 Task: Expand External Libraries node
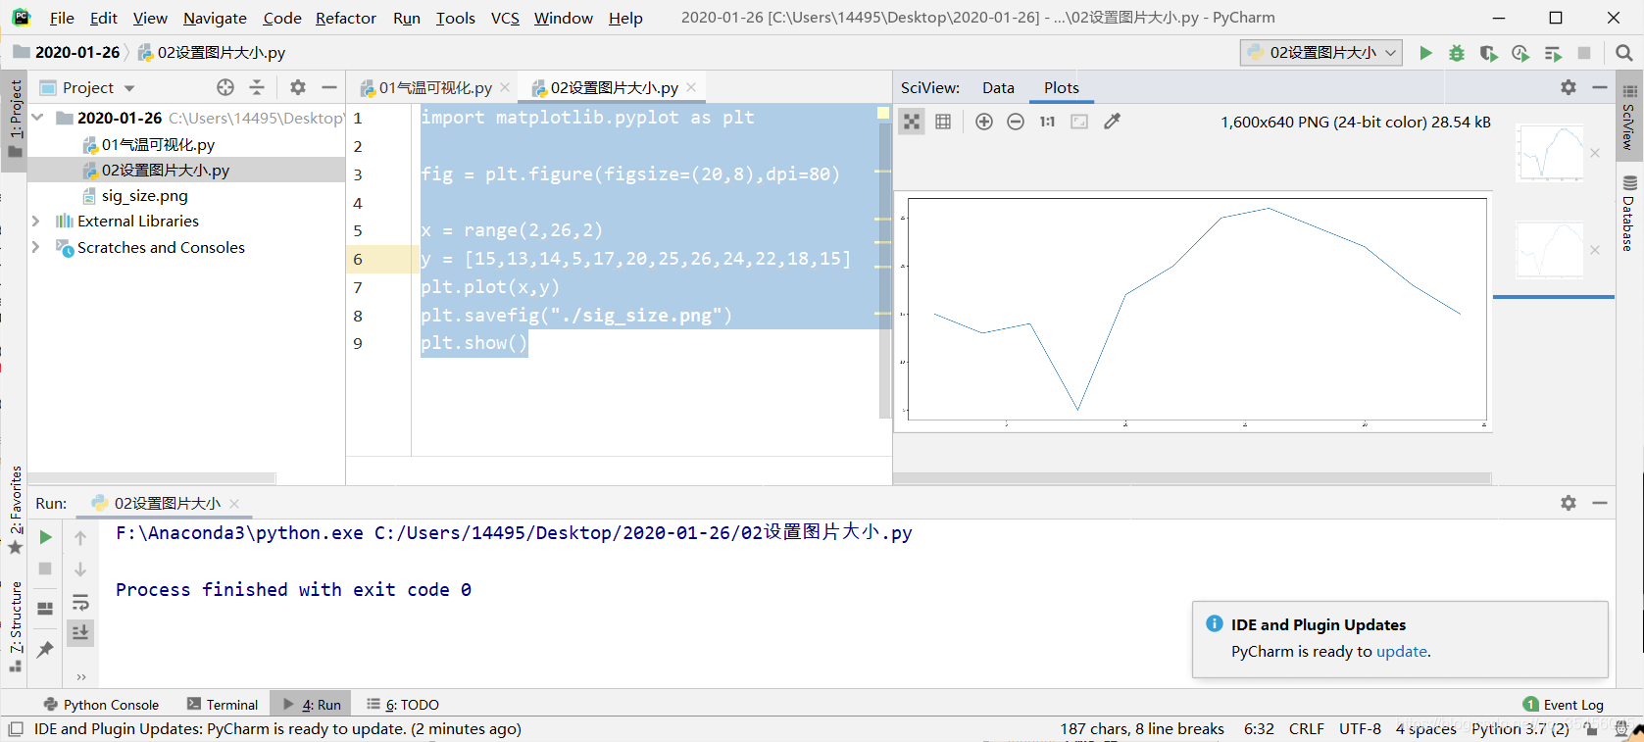click(x=36, y=222)
